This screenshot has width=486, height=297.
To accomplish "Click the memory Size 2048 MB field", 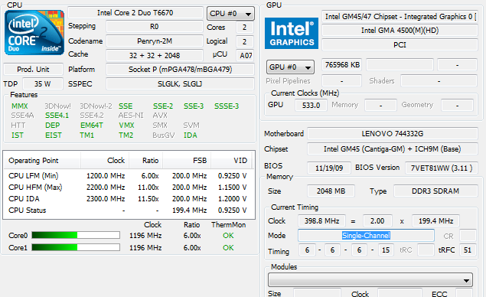I will (x=331, y=191).
